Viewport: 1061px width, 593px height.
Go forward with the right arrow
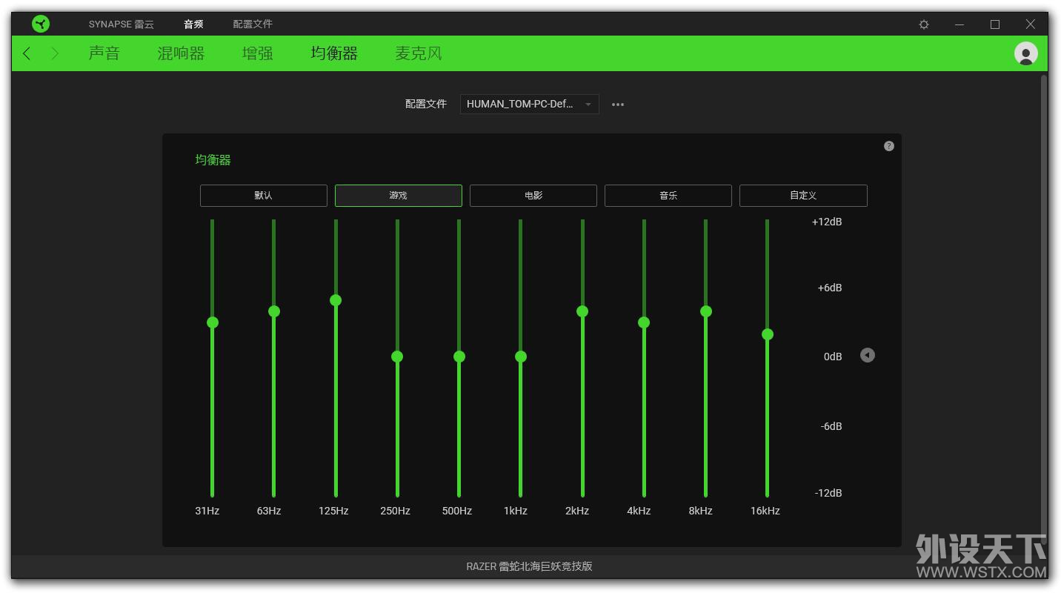(55, 53)
